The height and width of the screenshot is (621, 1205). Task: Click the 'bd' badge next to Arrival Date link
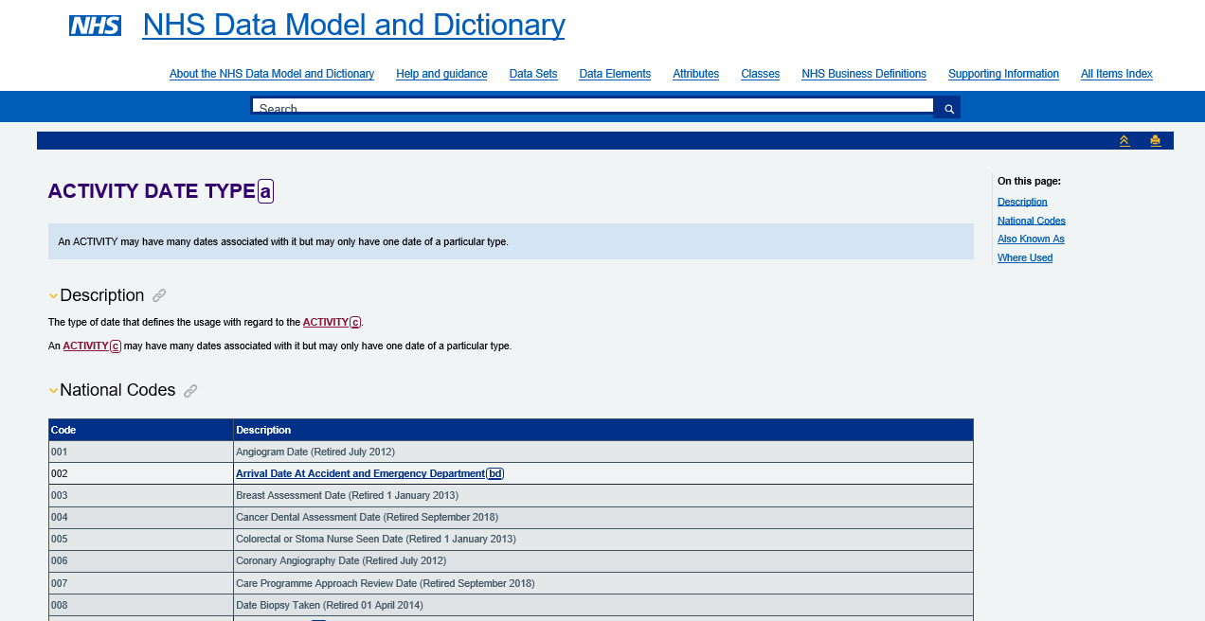[495, 473]
